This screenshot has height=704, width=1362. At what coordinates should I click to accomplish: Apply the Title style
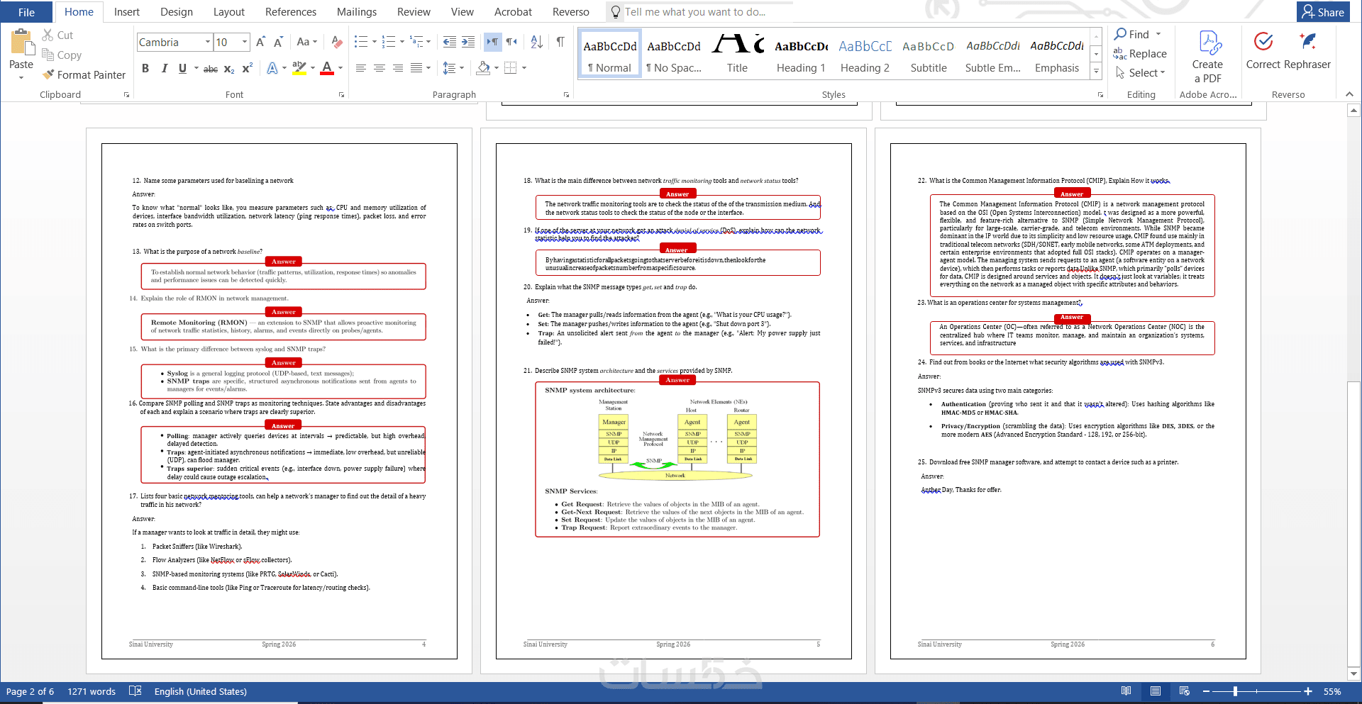point(737,55)
